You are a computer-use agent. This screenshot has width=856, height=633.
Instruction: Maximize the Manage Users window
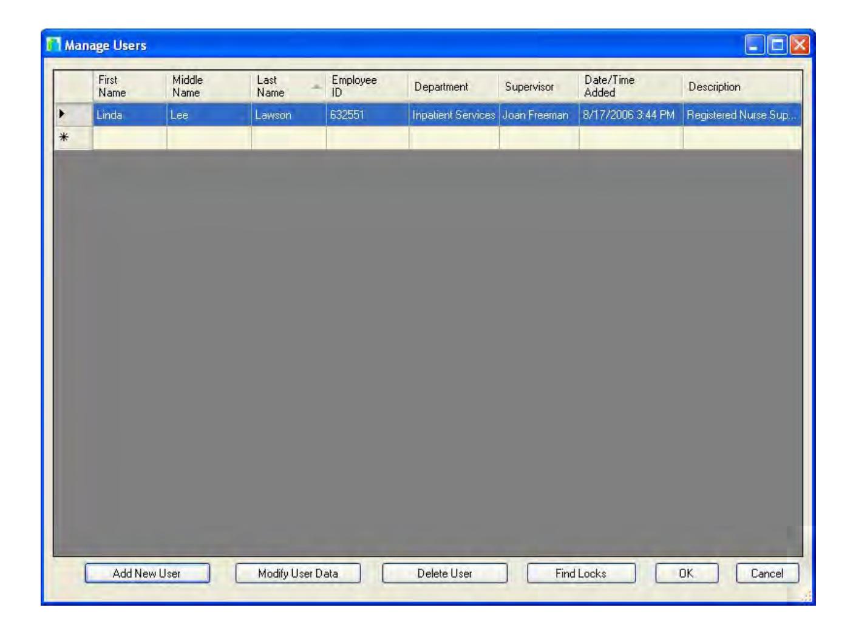pos(778,45)
